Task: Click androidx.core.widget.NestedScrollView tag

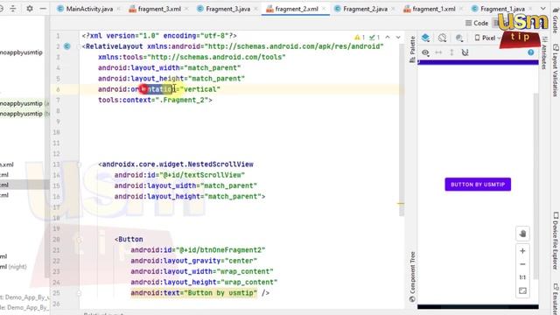Action: coord(176,164)
